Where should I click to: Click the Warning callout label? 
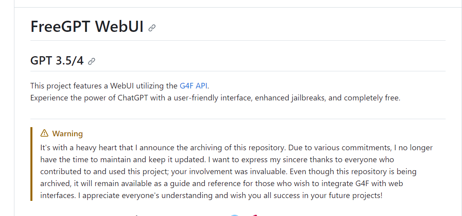pos(67,134)
